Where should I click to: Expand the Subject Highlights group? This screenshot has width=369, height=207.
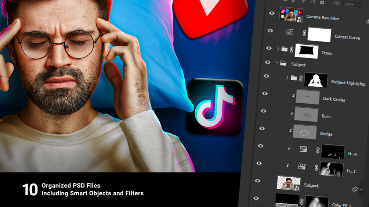click(x=287, y=77)
